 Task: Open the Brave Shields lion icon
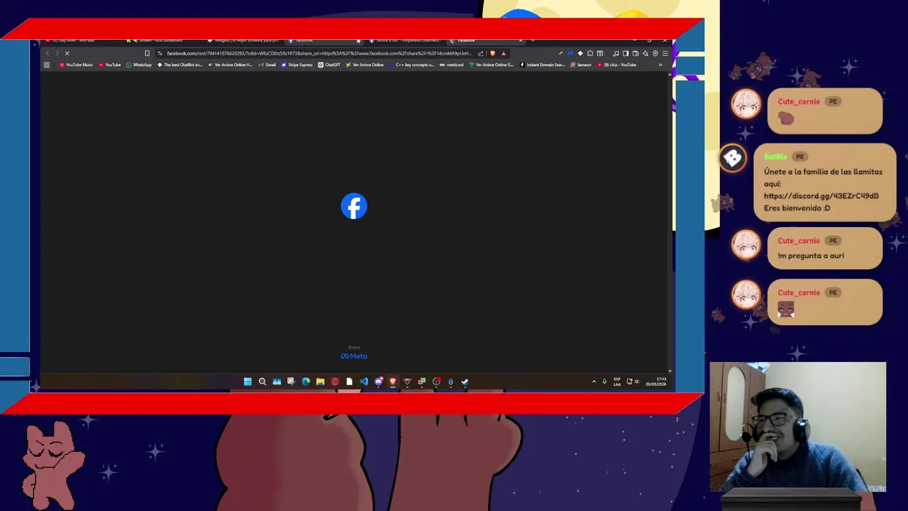point(493,53)
